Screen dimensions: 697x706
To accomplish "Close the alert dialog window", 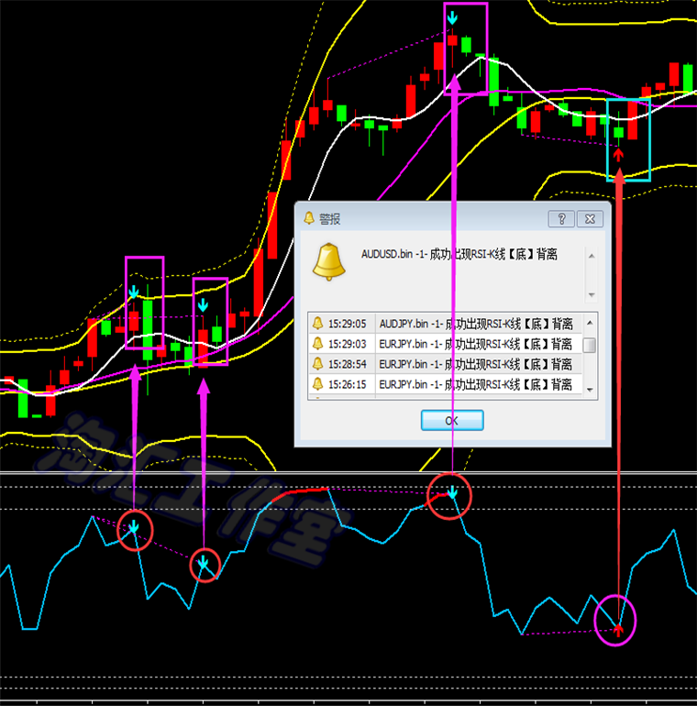I will (590, 219).
